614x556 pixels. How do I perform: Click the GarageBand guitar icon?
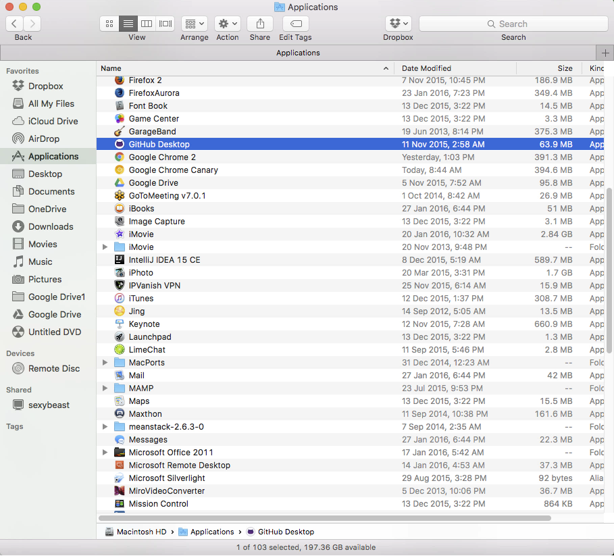(120, 132)
